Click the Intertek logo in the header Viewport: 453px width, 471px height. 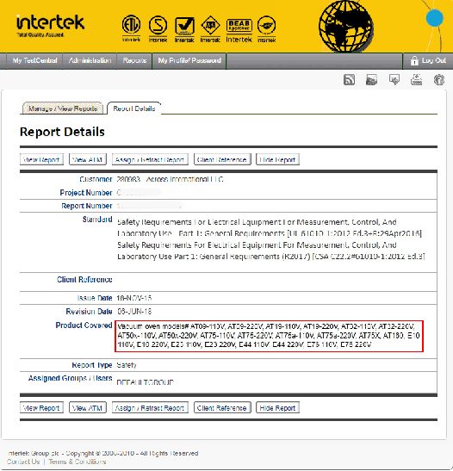(50, 26)
